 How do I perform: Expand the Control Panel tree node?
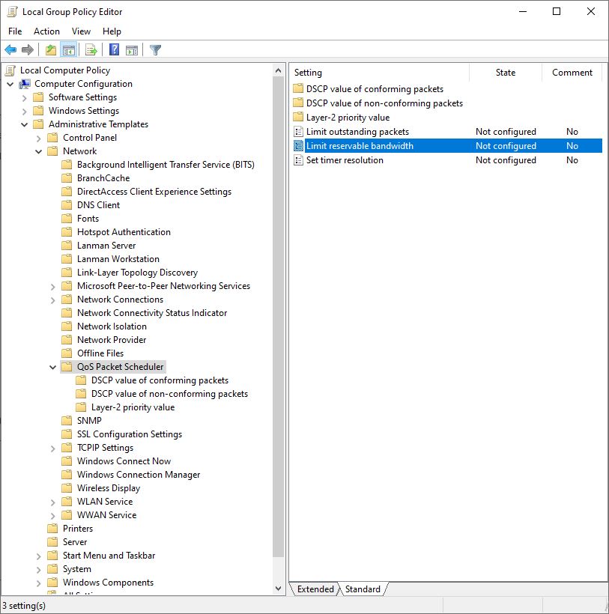pos(39,138)
